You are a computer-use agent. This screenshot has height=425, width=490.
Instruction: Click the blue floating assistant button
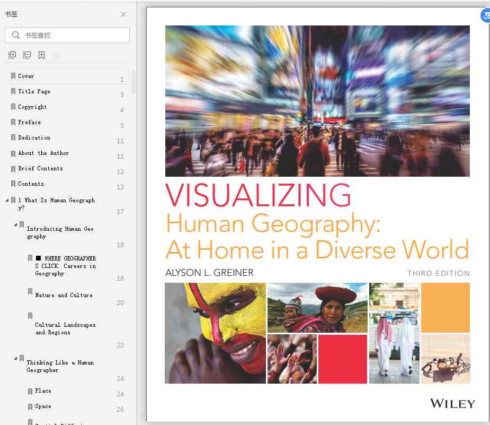(x=485, y=15)
